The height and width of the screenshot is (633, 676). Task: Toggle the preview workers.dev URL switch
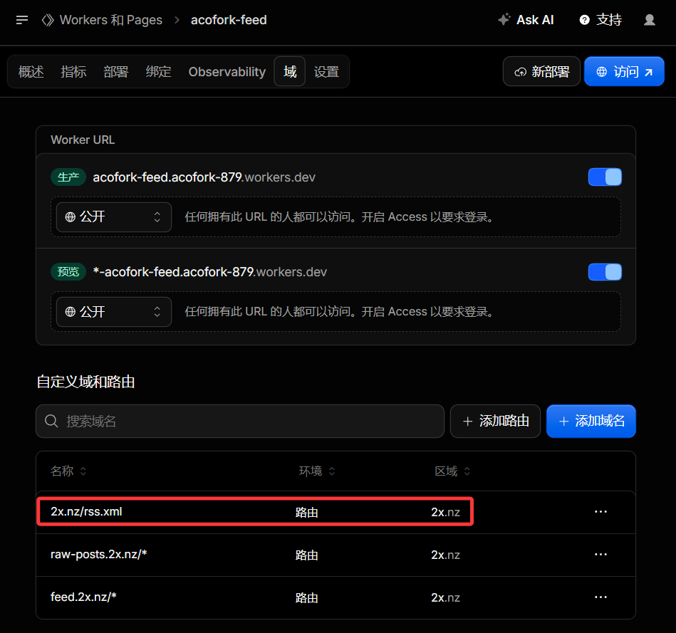pos(605,272)
